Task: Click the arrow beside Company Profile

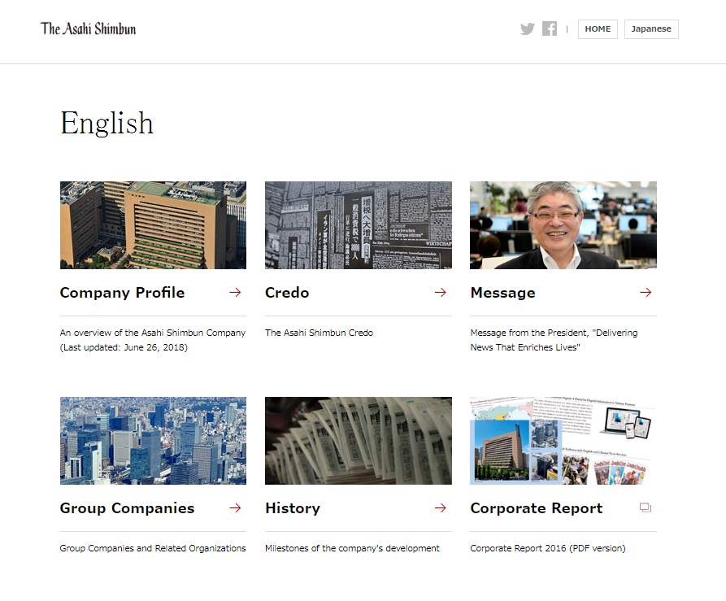Action: tap(235, 293)
